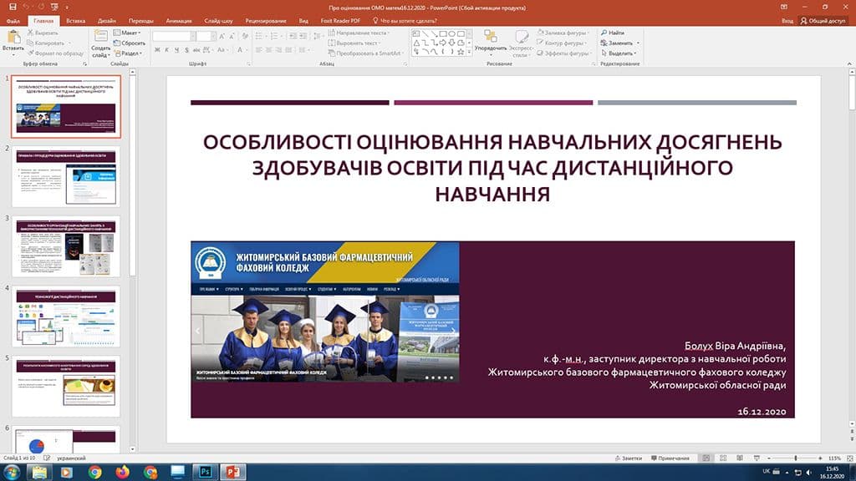Click Вход sign-in link
This screenshot has height=481, width=856.
point(787,21)
